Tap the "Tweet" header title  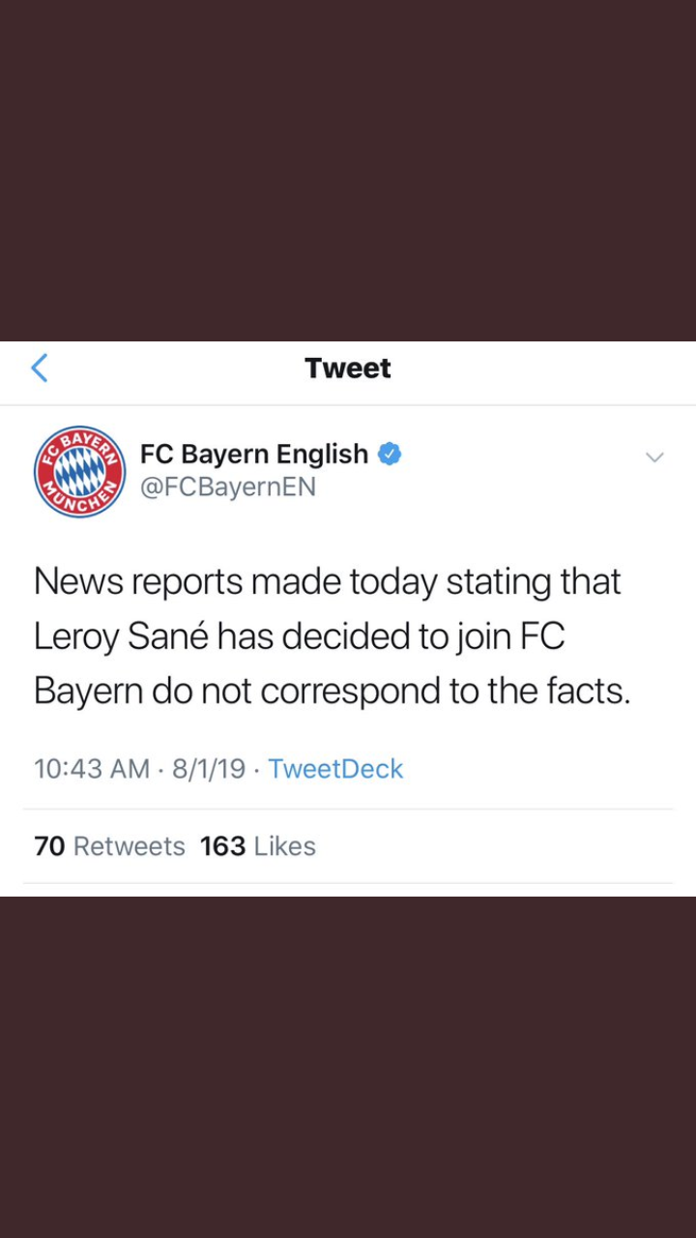point(348,368)
